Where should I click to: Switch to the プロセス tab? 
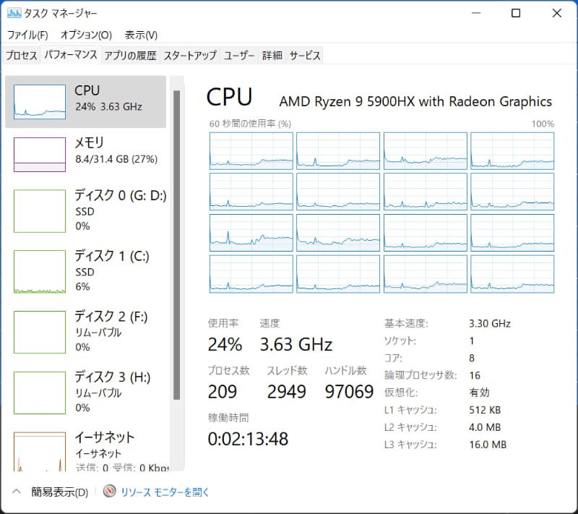[21, 55]
